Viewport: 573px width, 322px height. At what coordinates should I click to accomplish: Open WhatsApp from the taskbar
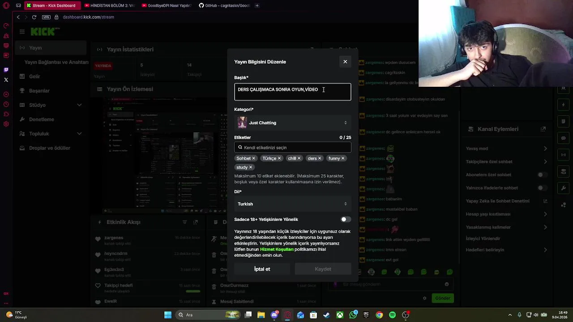(x=353, y=315)
